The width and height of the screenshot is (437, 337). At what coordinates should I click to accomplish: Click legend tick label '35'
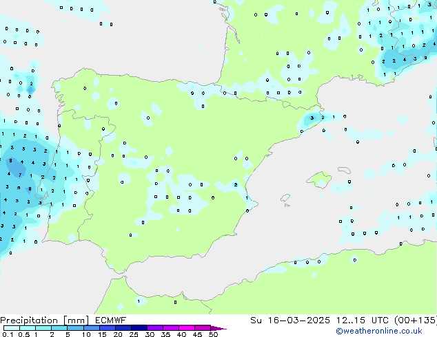pos(165,334)
